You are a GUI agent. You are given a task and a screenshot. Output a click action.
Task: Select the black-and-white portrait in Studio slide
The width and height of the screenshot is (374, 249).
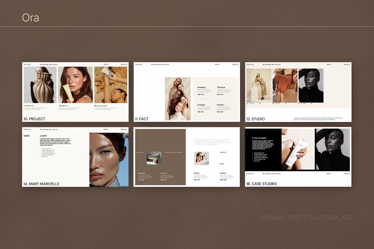click(x=311, y=86)
